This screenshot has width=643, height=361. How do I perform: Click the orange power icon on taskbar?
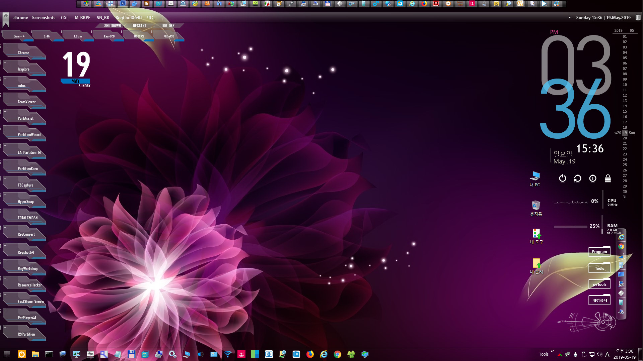coord(22,354)
